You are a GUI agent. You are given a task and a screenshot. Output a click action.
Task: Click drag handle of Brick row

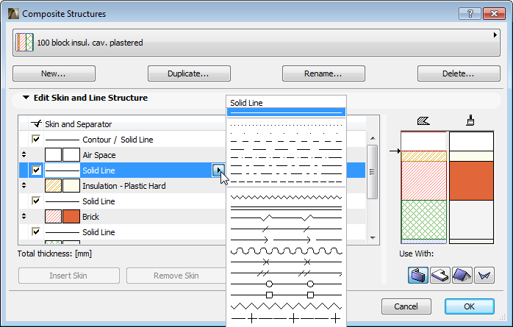pyautogui.click(x=24, y=216)
